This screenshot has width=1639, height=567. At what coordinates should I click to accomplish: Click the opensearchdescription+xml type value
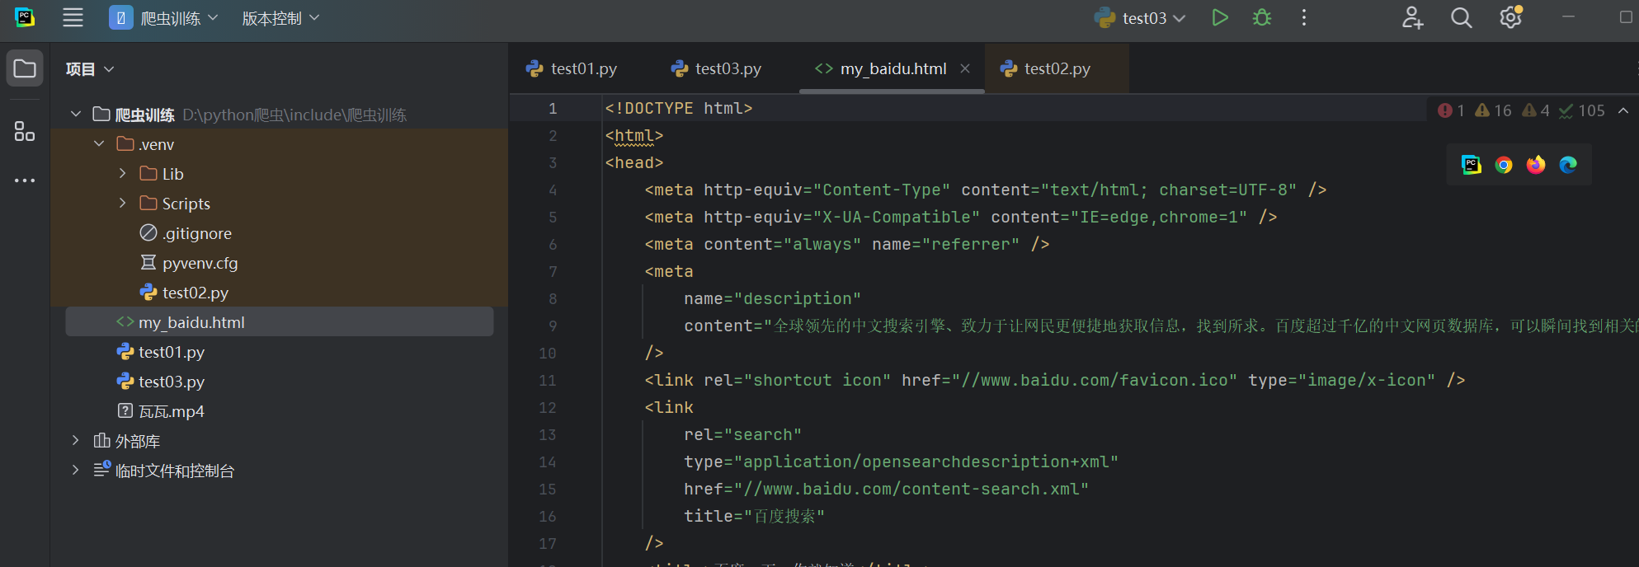[x=925, y=462]
